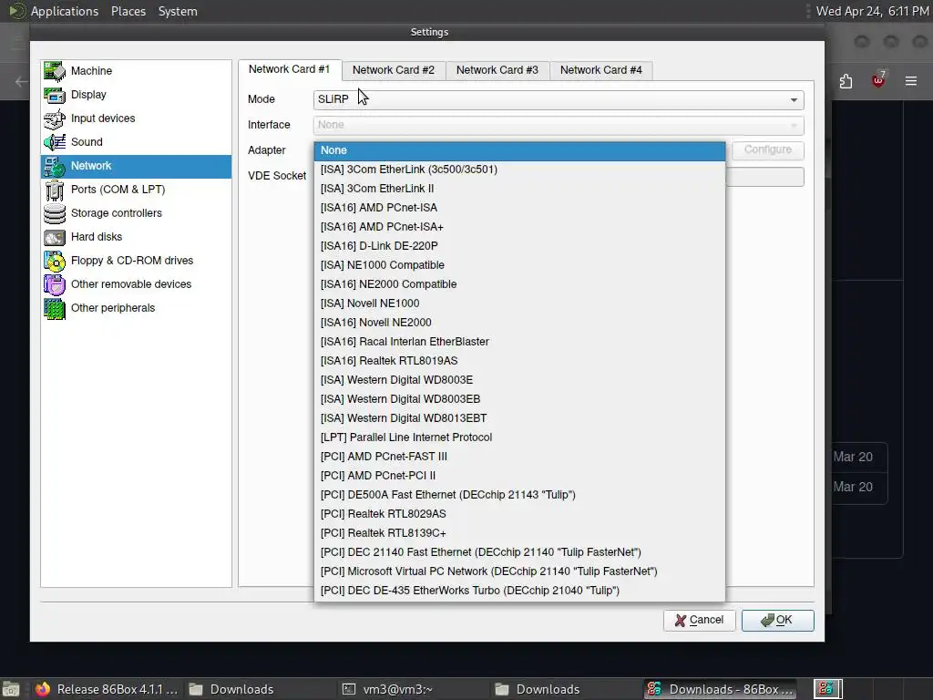933x700 pixels.
Task: Choose [ISA] 3Com EtherLink (3c500/3c501)
Action: point(519,170)
